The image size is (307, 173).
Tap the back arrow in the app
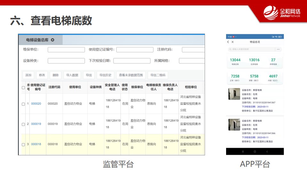click(x=228, y=42)
